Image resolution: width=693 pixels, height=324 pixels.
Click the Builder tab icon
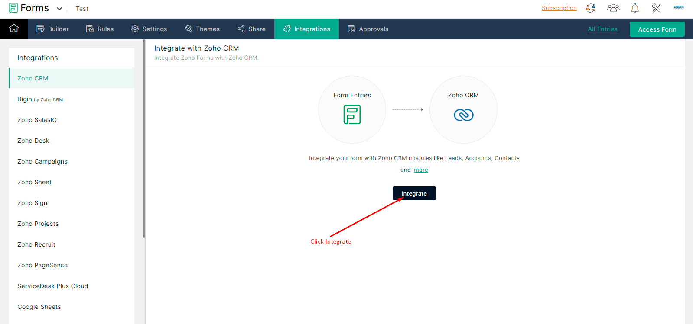[x=40, y=29]
